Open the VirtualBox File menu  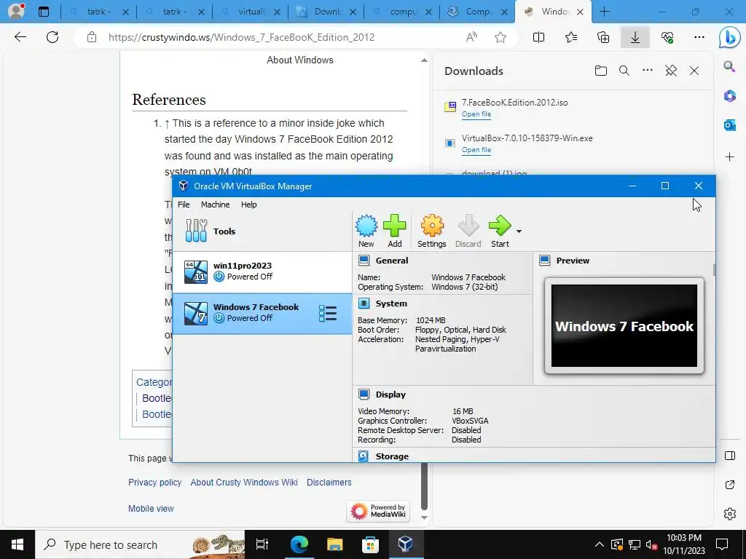point(184,205)
